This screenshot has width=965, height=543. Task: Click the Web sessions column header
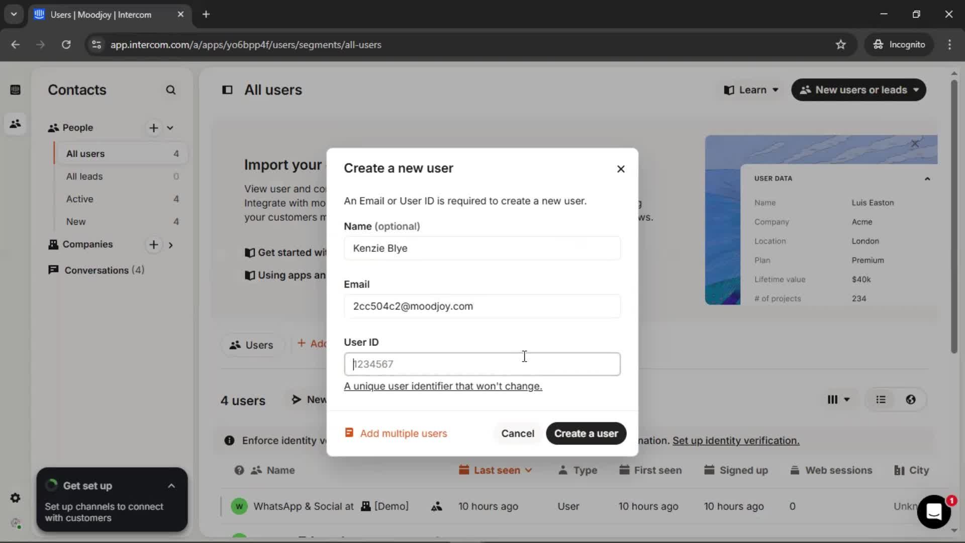pos(831,470)
